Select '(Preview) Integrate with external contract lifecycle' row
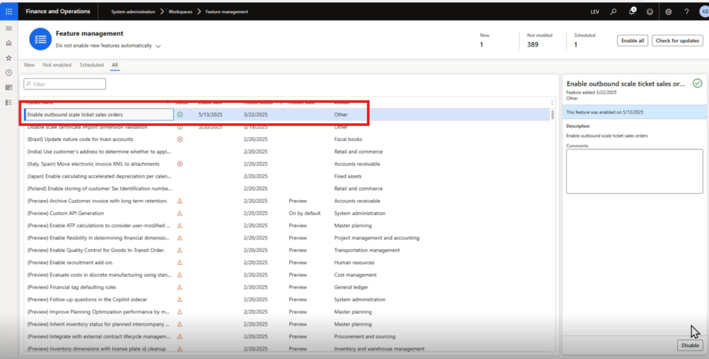Viewport: 709px width, 359px height. tap(288, 336)
